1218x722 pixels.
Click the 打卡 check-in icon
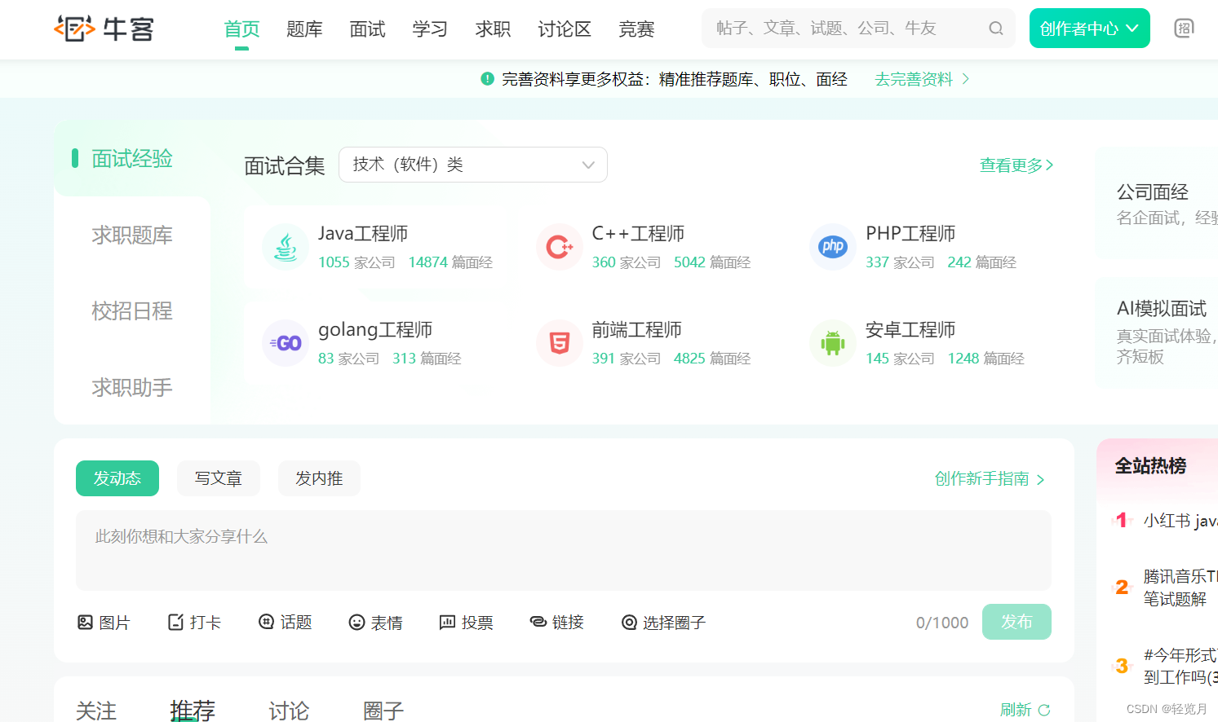tap(175, 623)
